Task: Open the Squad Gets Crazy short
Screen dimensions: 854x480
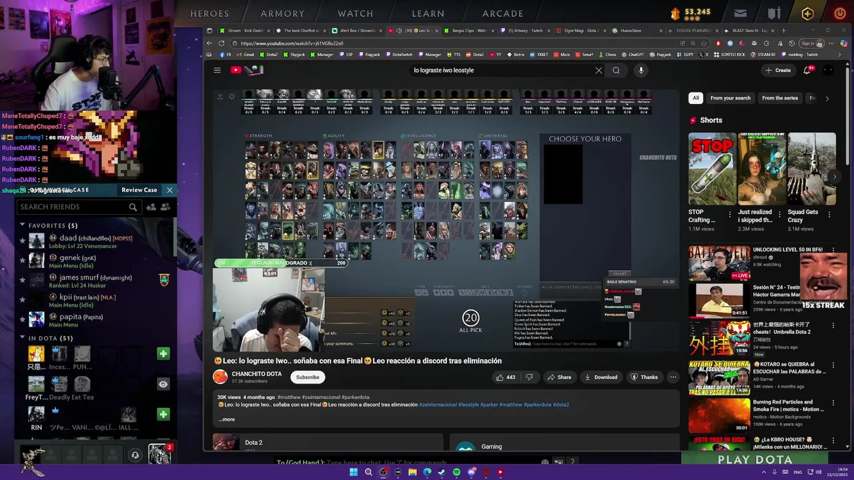Action: pyautogui.click(x=811, y=169)
